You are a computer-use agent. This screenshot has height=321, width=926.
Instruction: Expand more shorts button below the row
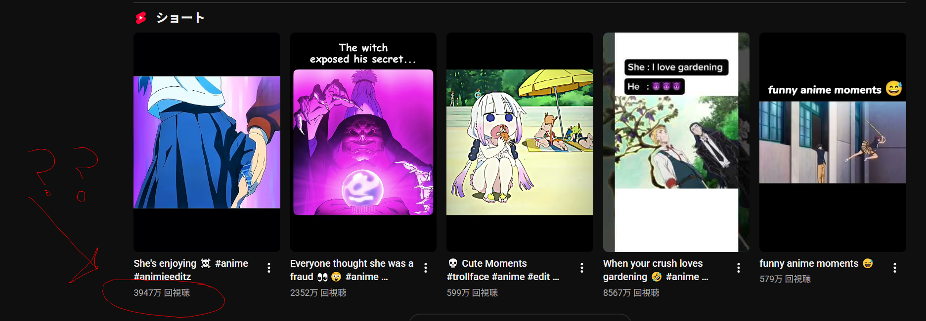[520, 318]
